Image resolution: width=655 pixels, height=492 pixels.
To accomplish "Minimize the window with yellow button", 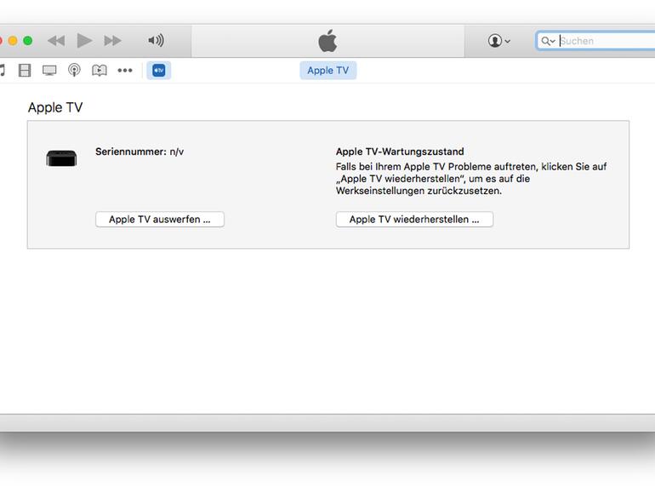I will point(13,41).
